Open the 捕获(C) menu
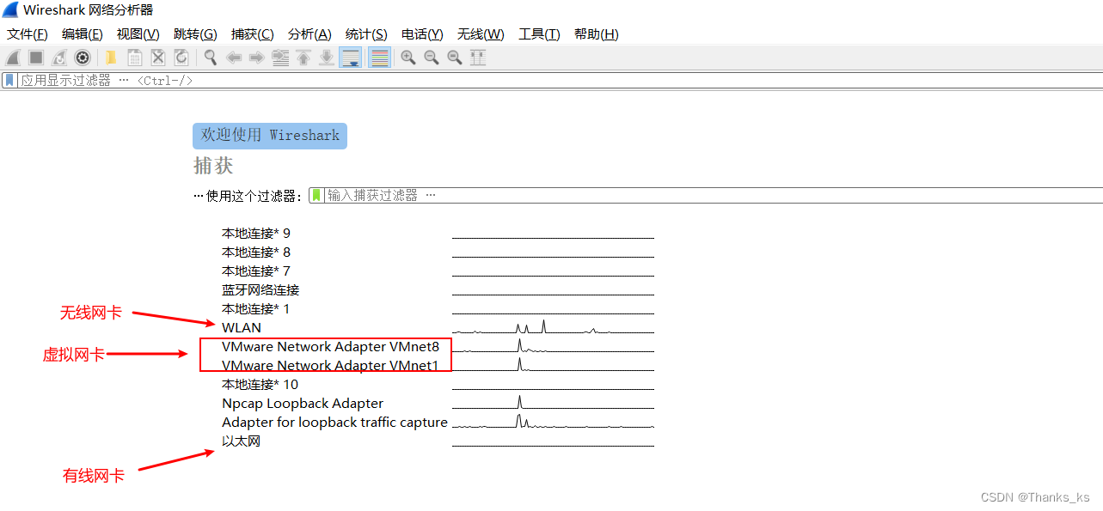This screenshot has width=1103, height=511. tap(253, 34)
